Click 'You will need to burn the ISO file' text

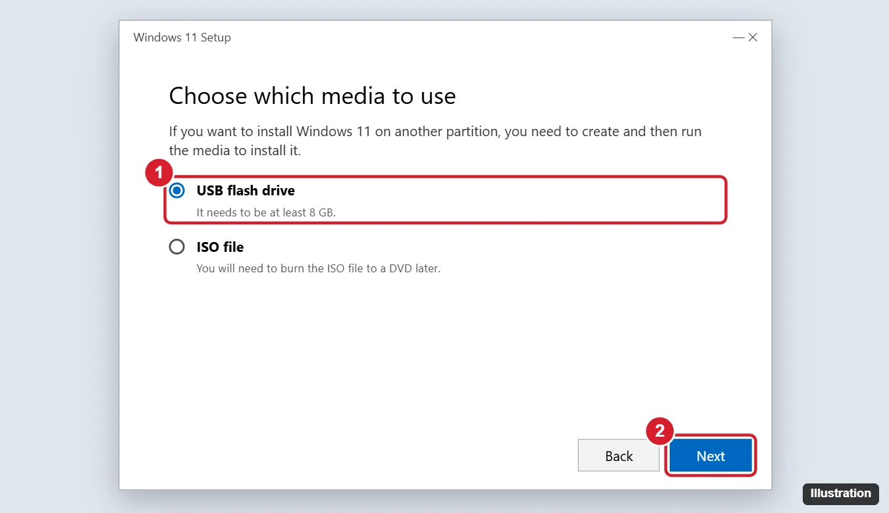tap(319, 268)
